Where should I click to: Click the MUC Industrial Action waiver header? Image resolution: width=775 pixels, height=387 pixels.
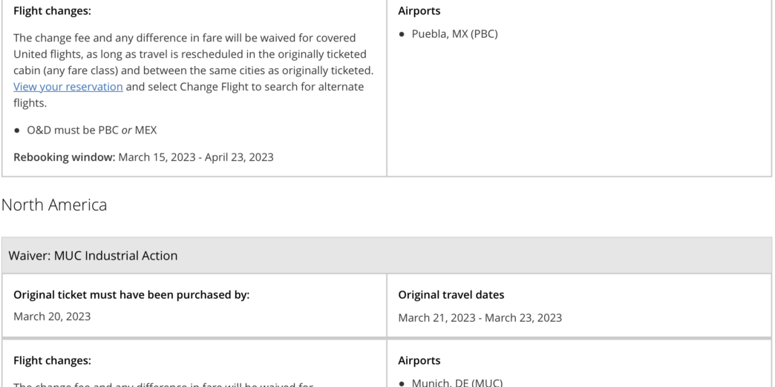click(93, 256)
